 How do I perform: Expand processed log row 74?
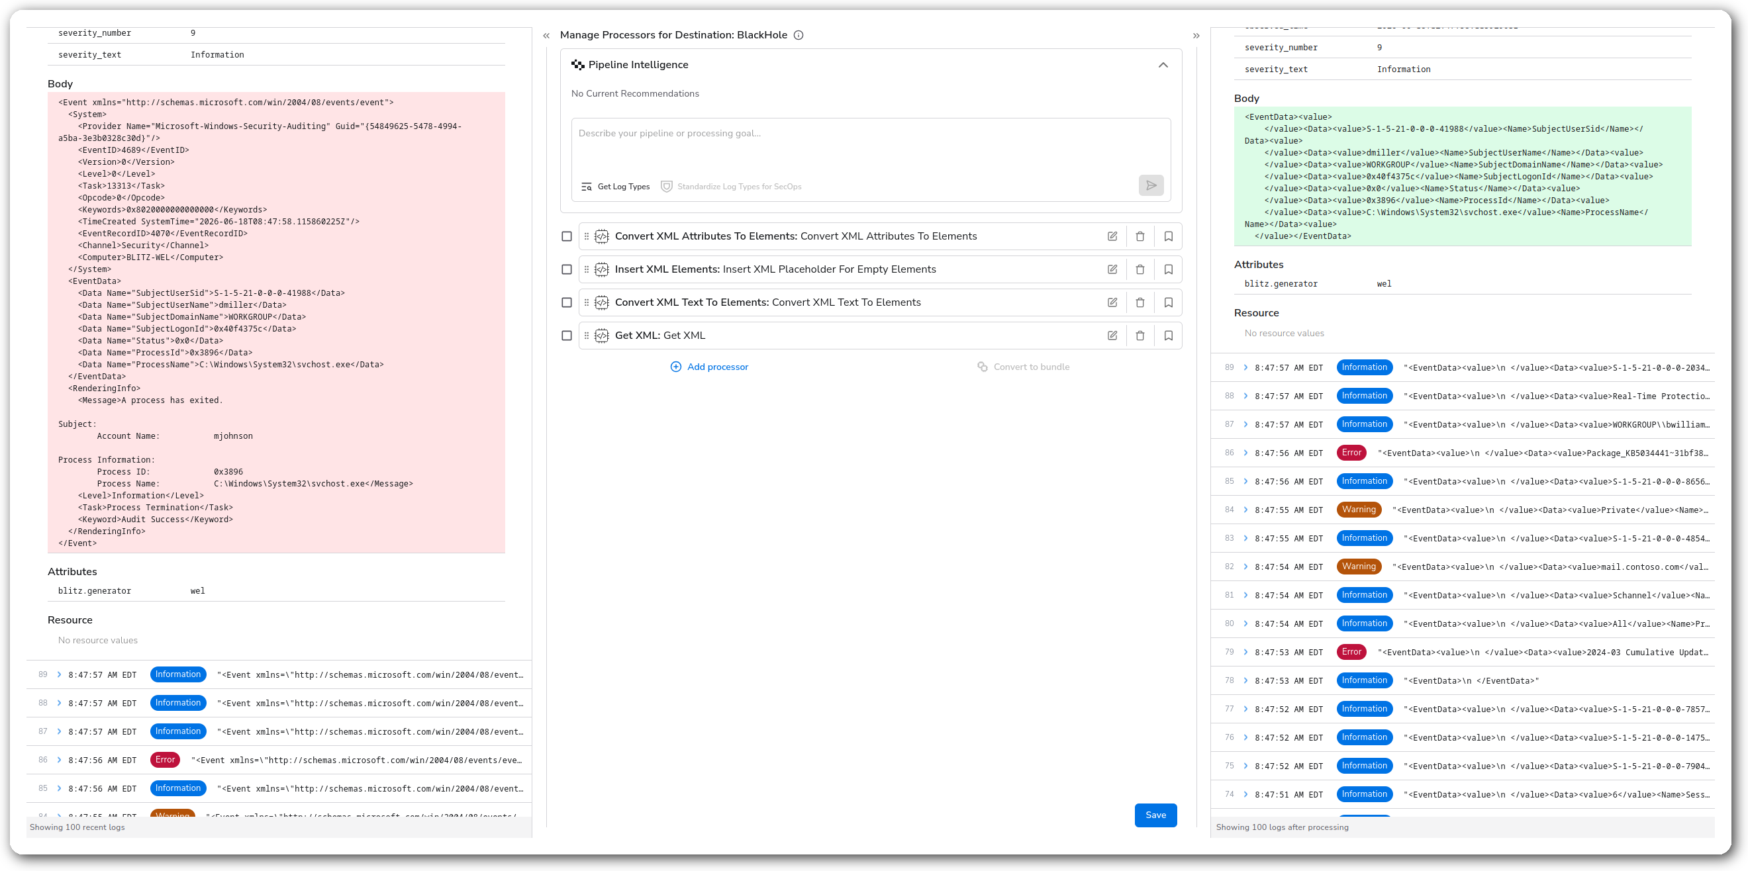click(1245, 794)
